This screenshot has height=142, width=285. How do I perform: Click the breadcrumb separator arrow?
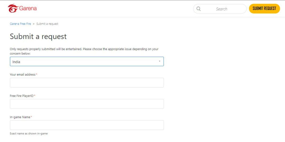[x=34, y=24]
